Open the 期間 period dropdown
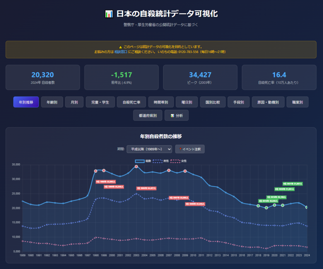The width and height of the screenshot is (323, 269). 149,149
